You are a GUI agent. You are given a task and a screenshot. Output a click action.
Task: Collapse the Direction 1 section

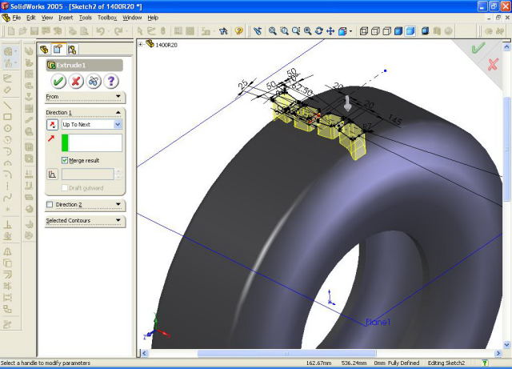118,113
